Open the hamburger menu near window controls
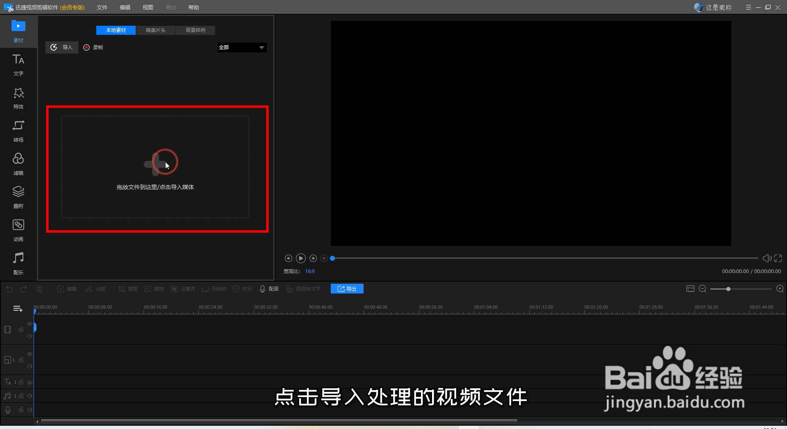787x429 pixels. pos(748,7)
